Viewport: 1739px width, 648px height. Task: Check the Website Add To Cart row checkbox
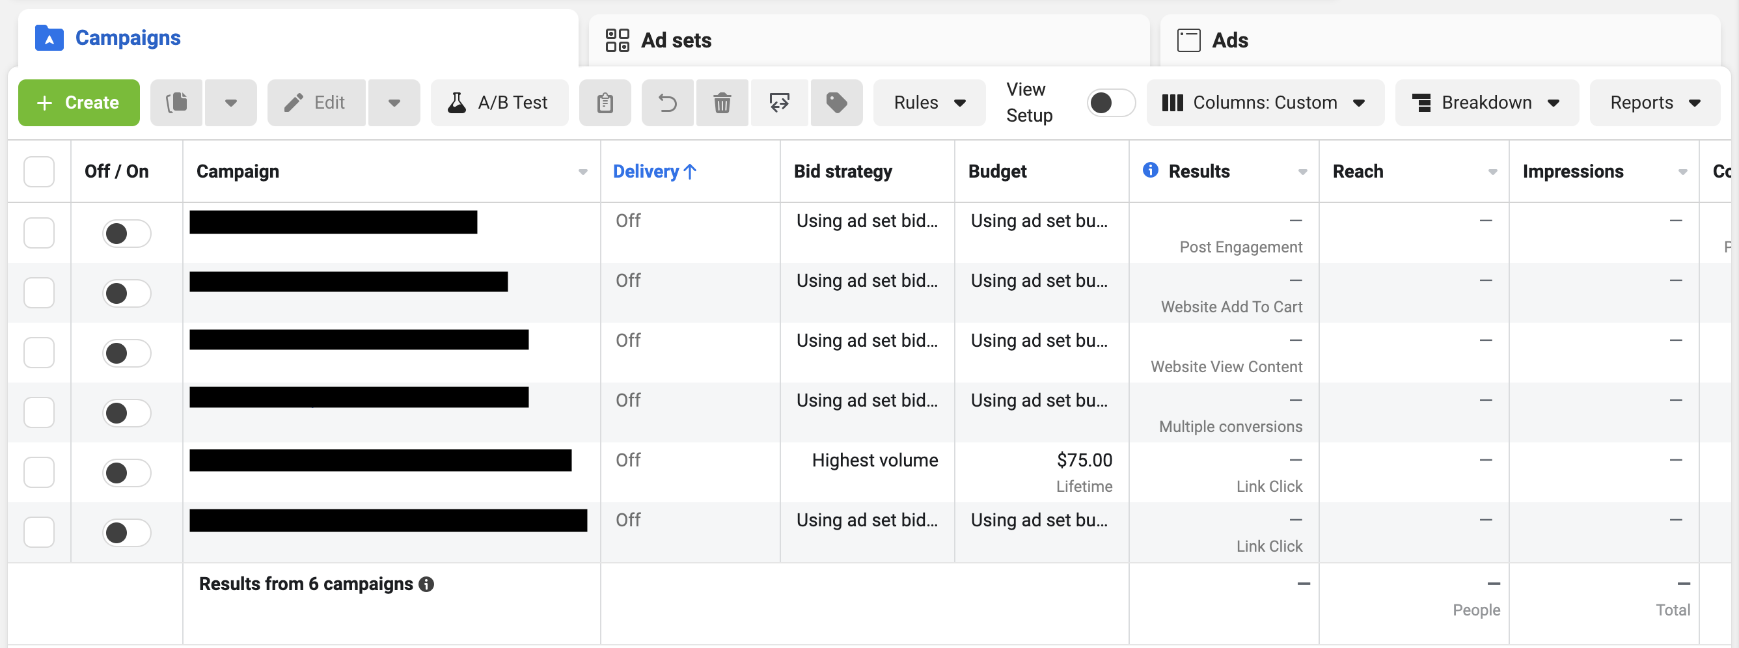(39, 293)
